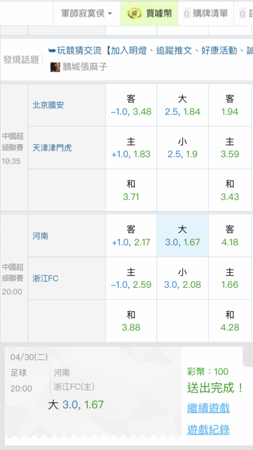The image size is (253, 450).
Task: Click the arrow icon before 玩競猜交流
Action: tap(52, 51)
